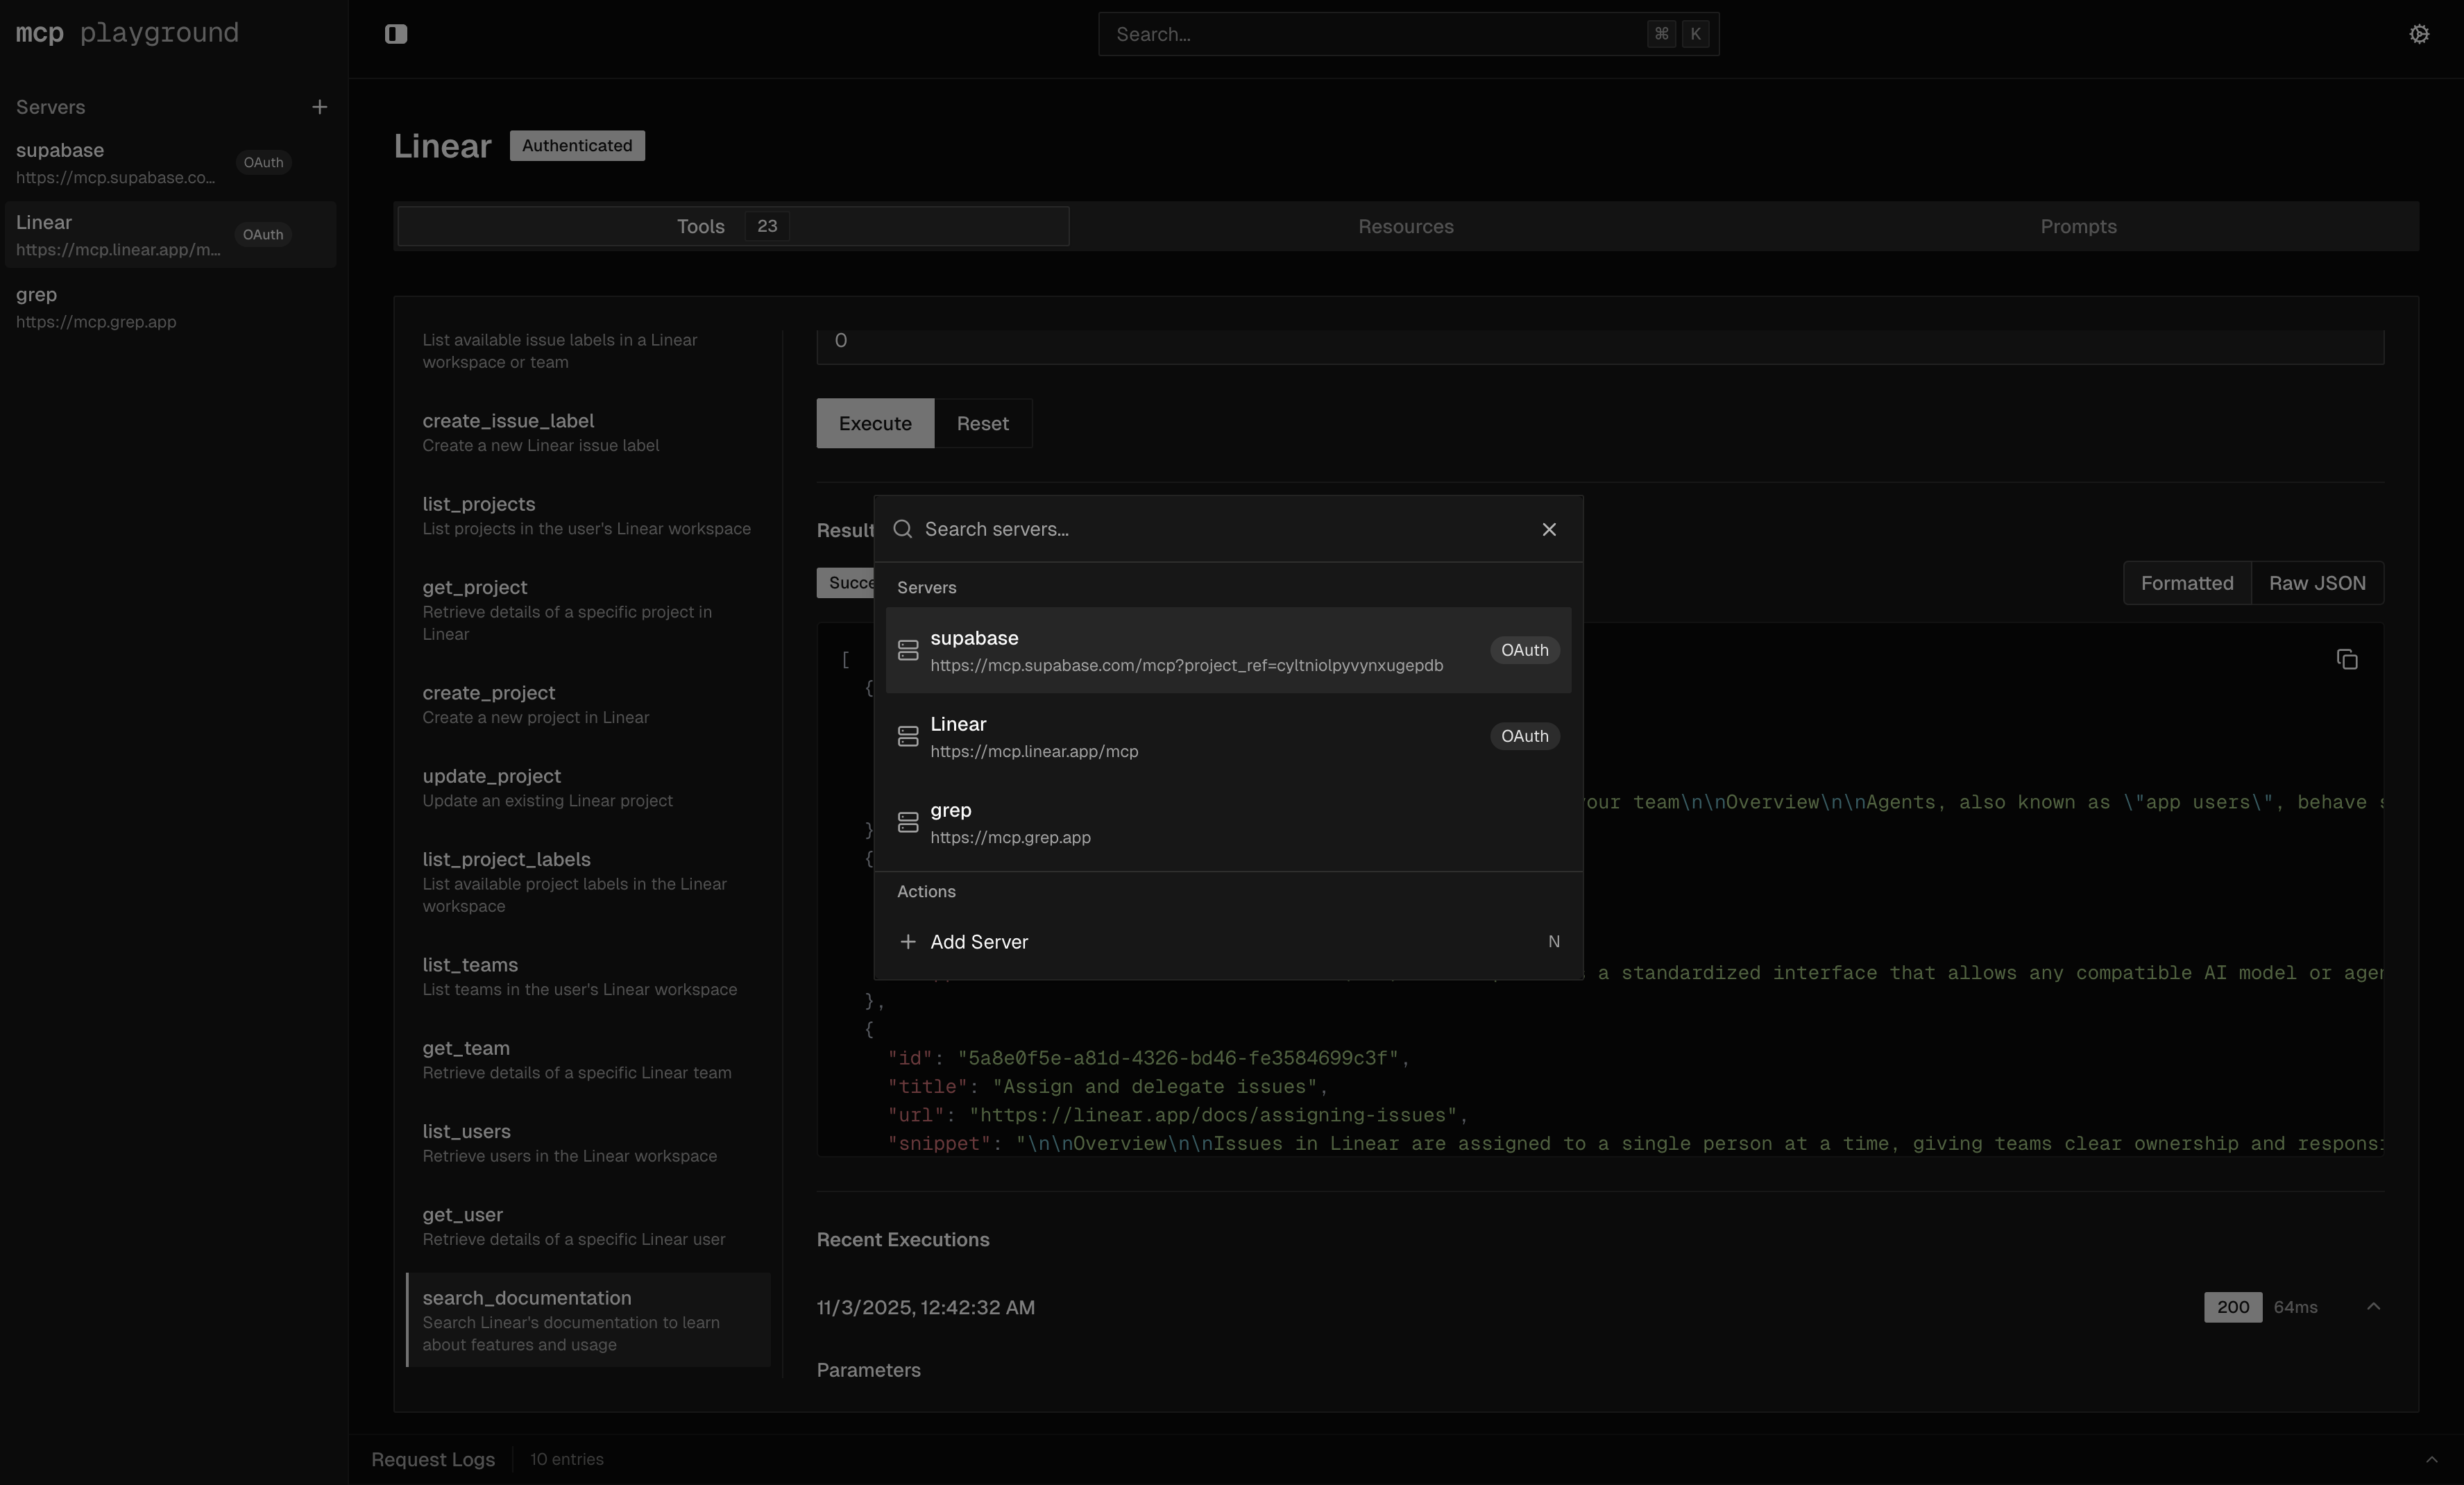
Task: Click the magnifier icon in server search
Action: 902,529
